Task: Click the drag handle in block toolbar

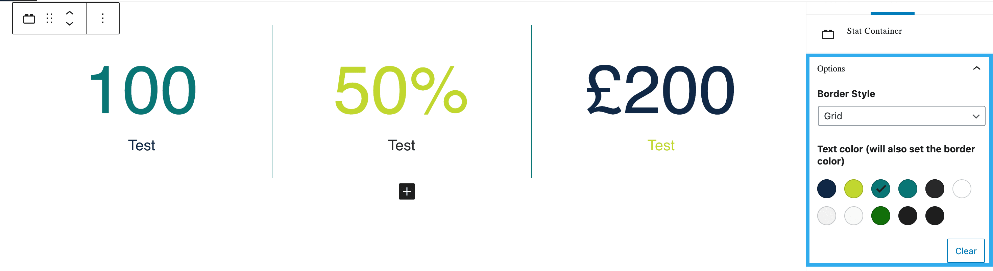Action: (49, 19)
